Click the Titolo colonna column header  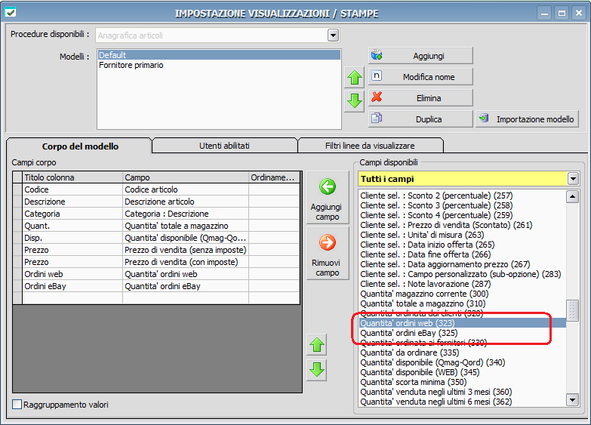[72, 177]
